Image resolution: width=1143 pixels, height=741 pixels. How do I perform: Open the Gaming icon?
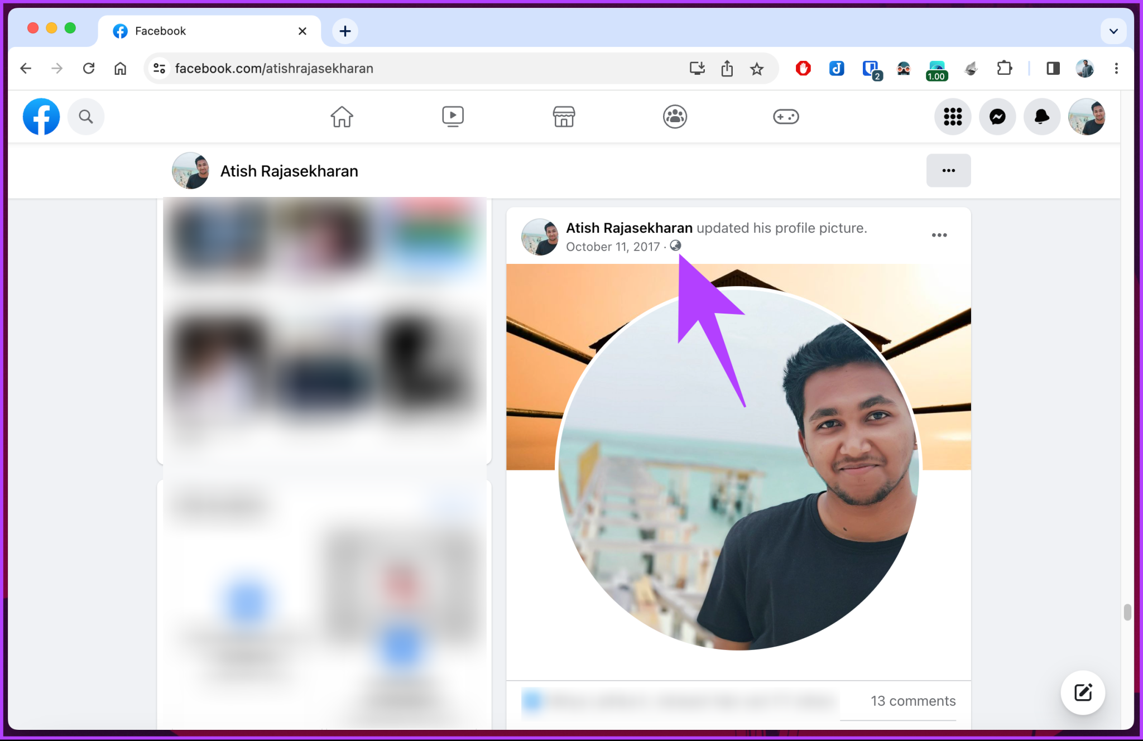pyautogui.click(x=786, y=117)
